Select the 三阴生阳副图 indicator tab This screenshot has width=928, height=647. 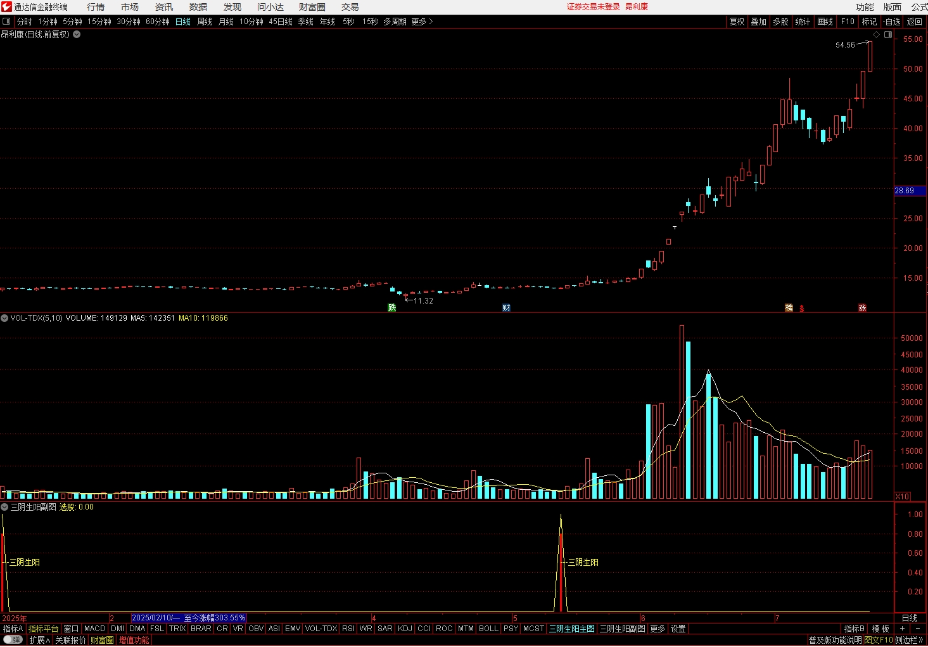(623, 629)
